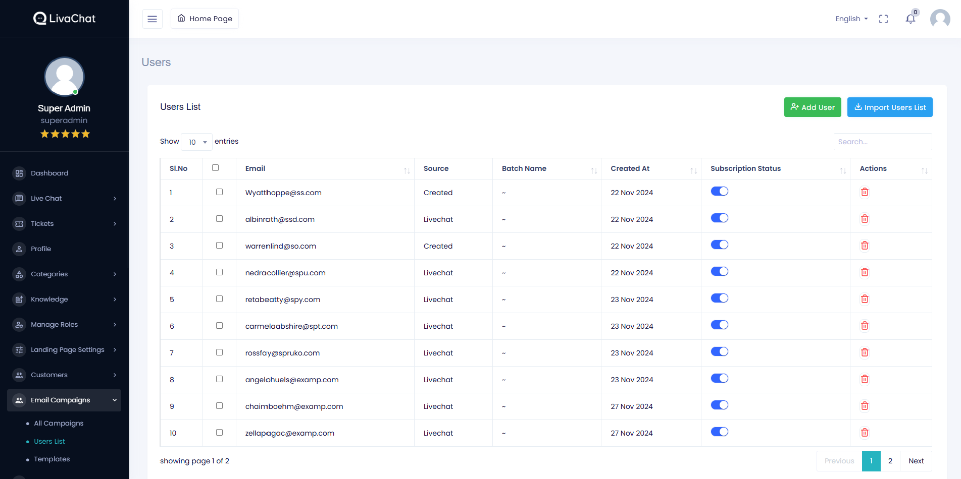The image size is (961, 479).
Task: Open the entries-per-page dropdown showing 10
Action: pos(197,142)
